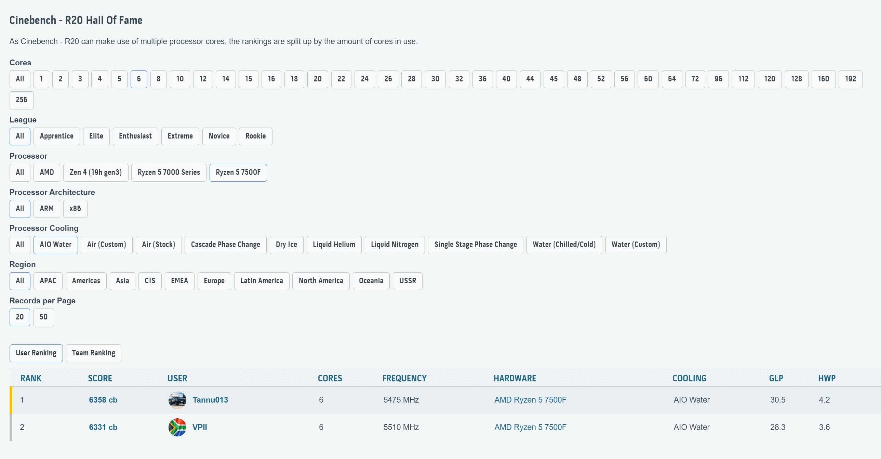Select Air (Stock) cooling filter

tap(158, 245)
